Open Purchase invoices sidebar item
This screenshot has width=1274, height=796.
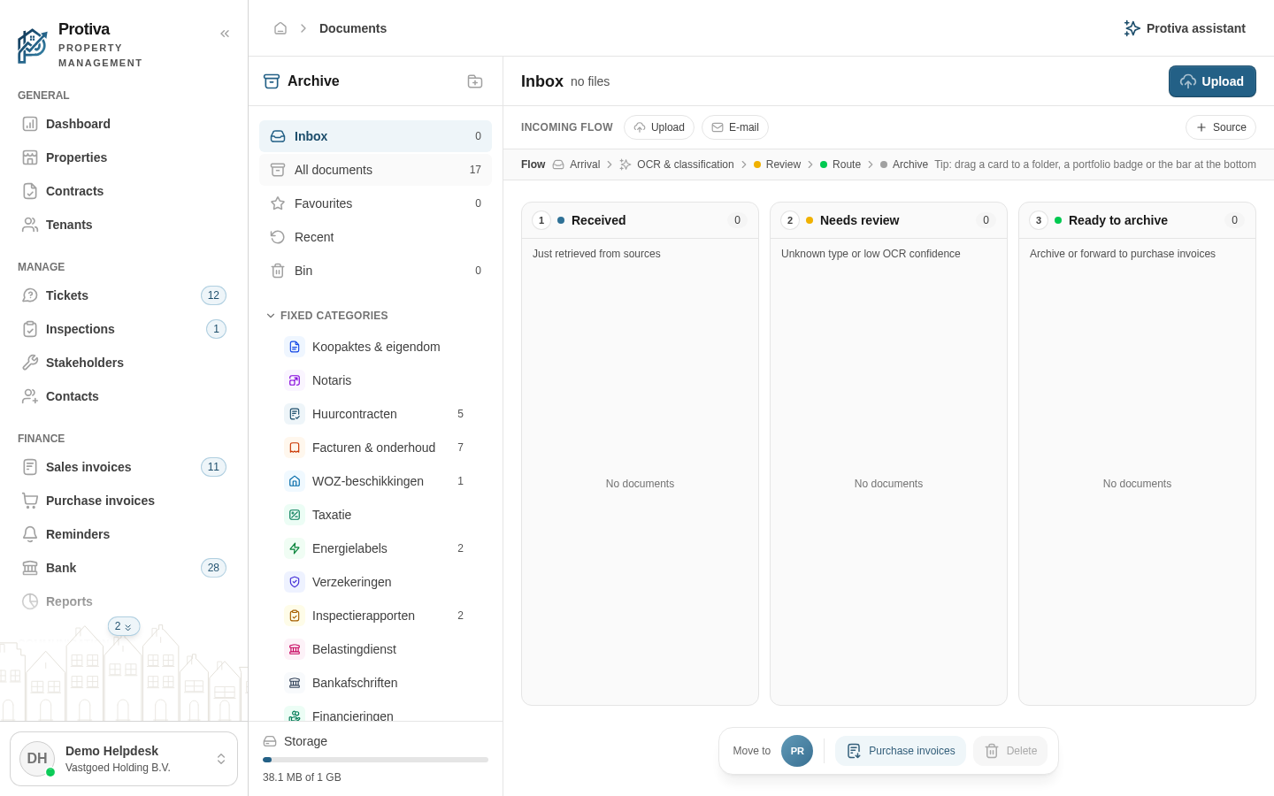tap(124, 501)
